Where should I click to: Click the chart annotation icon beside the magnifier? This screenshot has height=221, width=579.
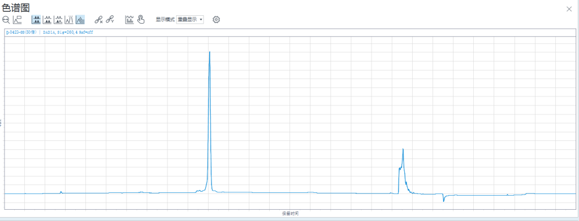point(18,20)
